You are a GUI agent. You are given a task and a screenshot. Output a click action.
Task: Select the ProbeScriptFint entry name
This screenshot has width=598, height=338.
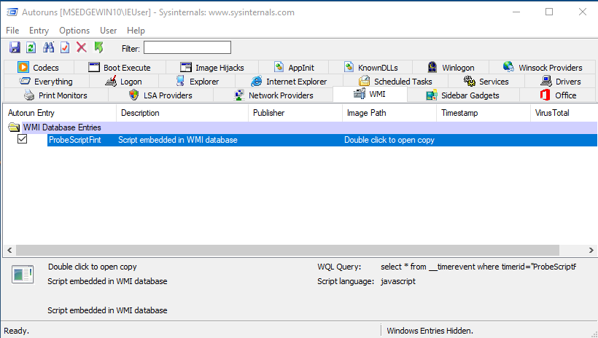[75, 140]
